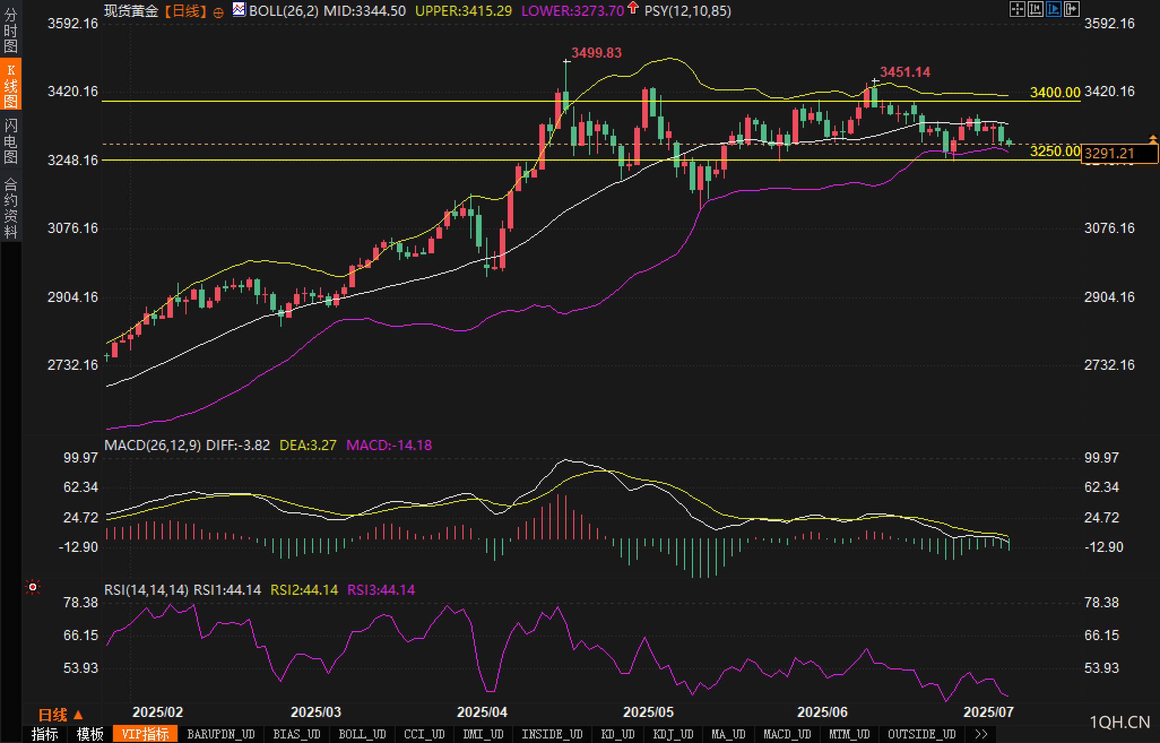This screenshot has width=1160, height=743.
Task: Click the orange alert marker above the price box
Action: click(1153, 139)
